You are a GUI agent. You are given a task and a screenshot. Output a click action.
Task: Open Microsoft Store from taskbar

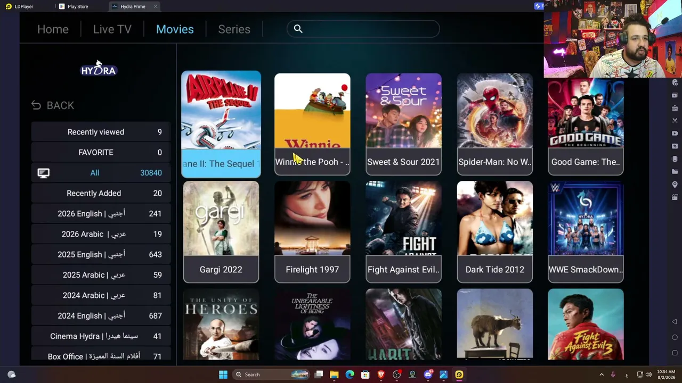pyautogui.click(x=366, y=374)
